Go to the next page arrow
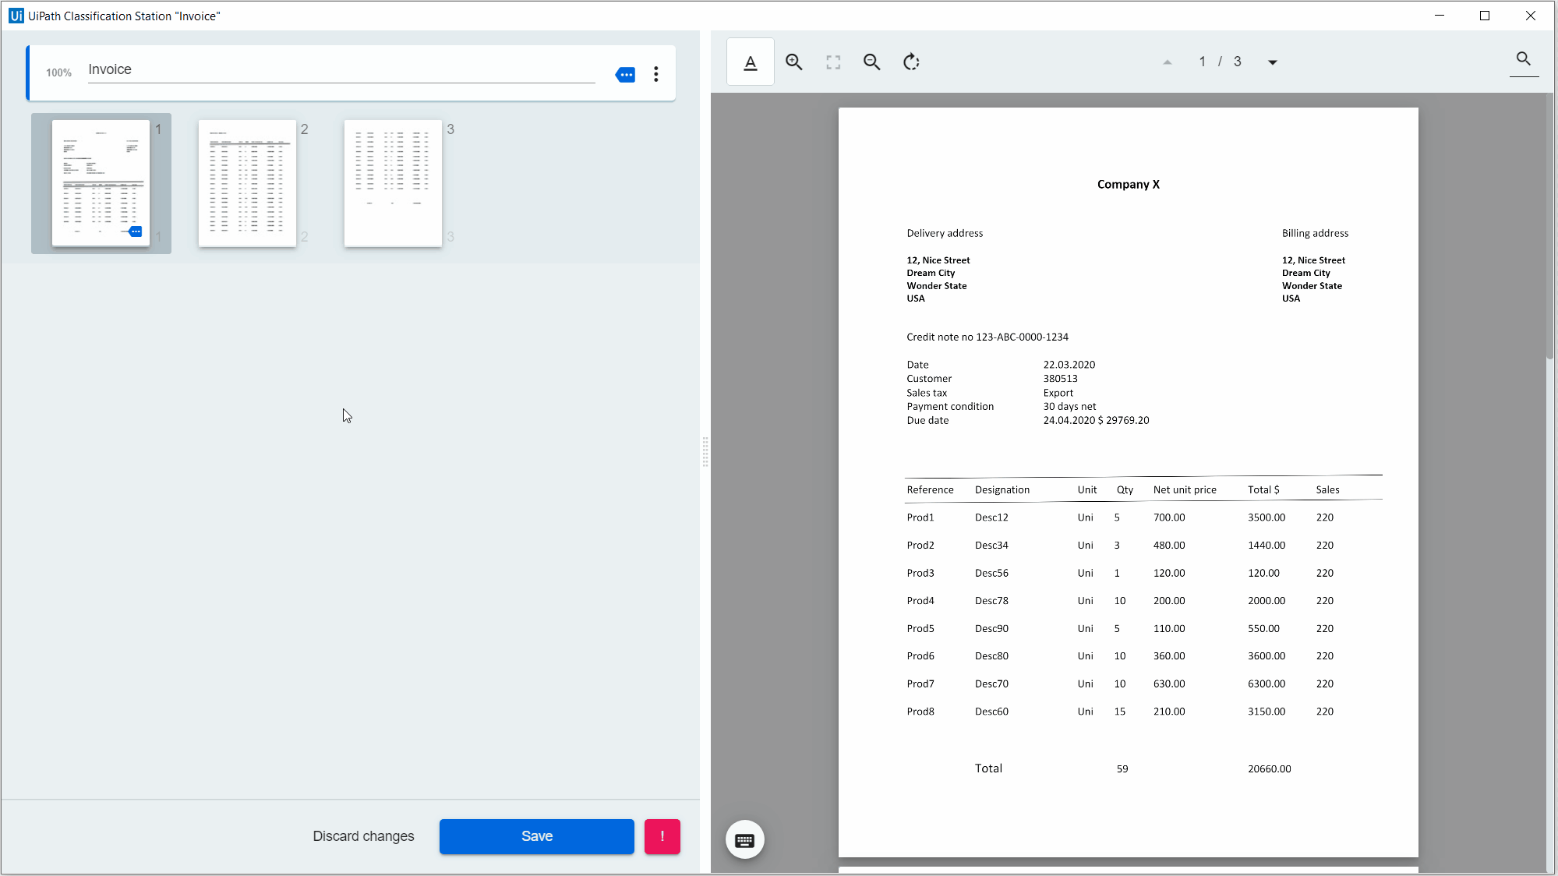The image size is (1558, 876). coord(1272,62)
